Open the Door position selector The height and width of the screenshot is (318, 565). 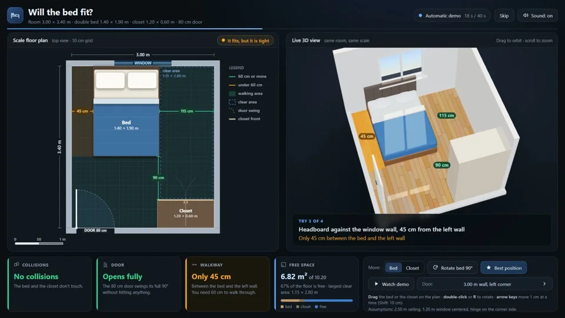coord(484,284)
